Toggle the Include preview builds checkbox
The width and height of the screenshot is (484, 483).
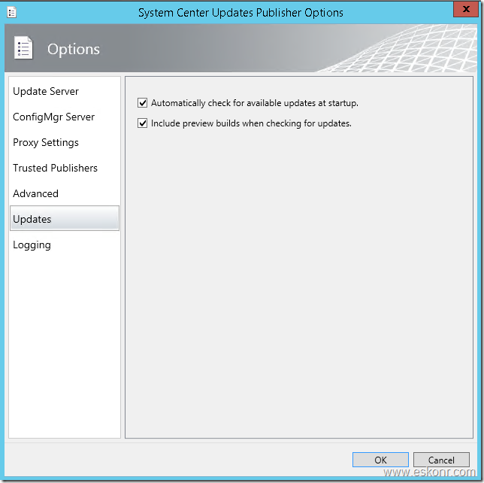click(143, 123)
